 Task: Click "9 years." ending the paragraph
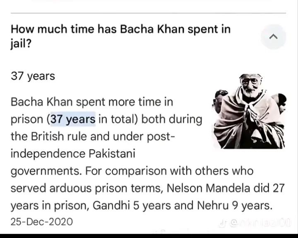click(x=256, y=205)
